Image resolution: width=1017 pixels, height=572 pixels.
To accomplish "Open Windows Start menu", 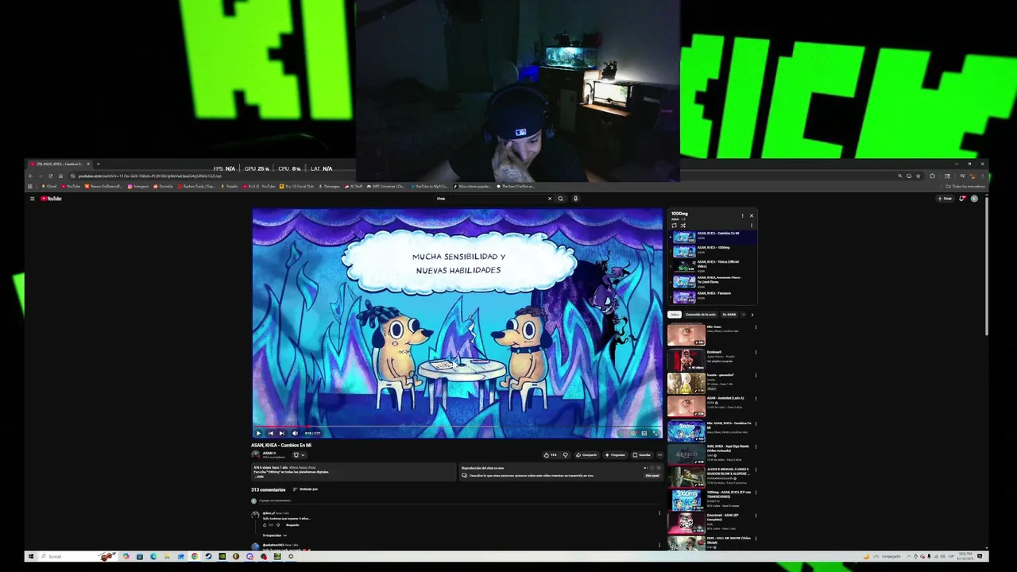I will point(31,556).
